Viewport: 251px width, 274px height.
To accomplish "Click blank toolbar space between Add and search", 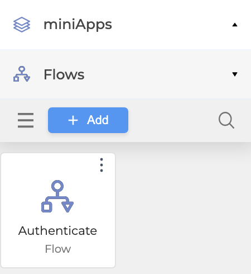I will point(173,120).
